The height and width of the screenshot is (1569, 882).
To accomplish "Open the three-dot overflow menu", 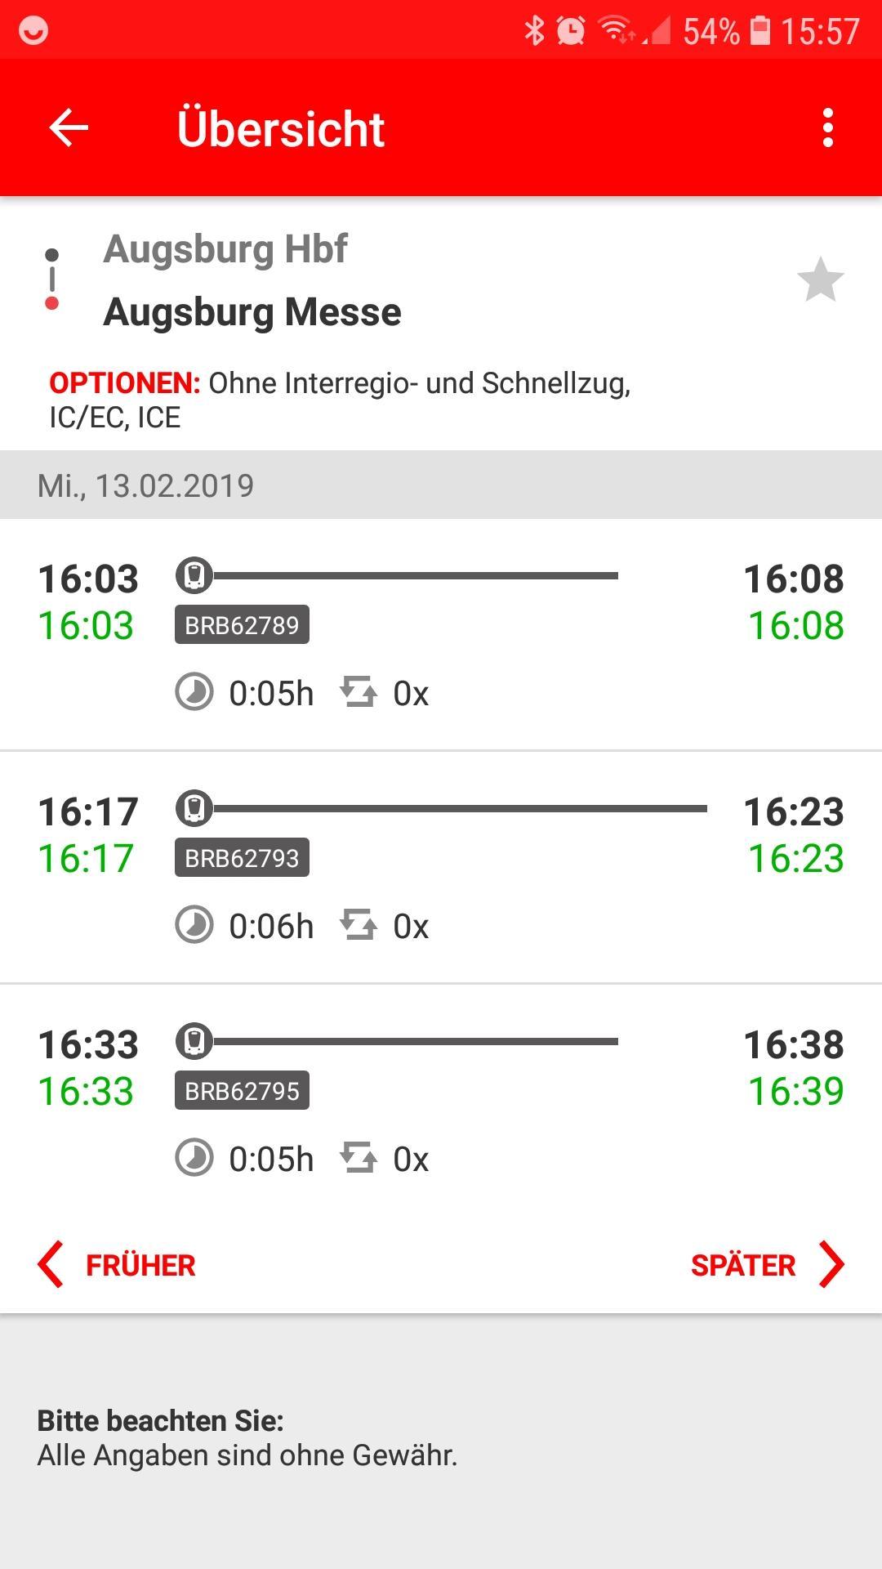I will [x=828, y=128].
